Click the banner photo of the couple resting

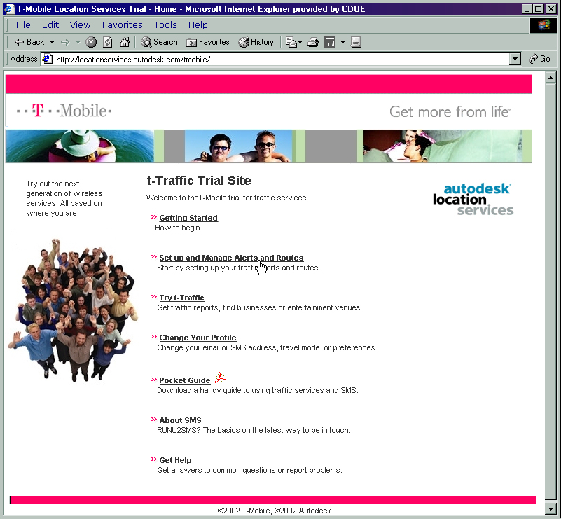443,146
